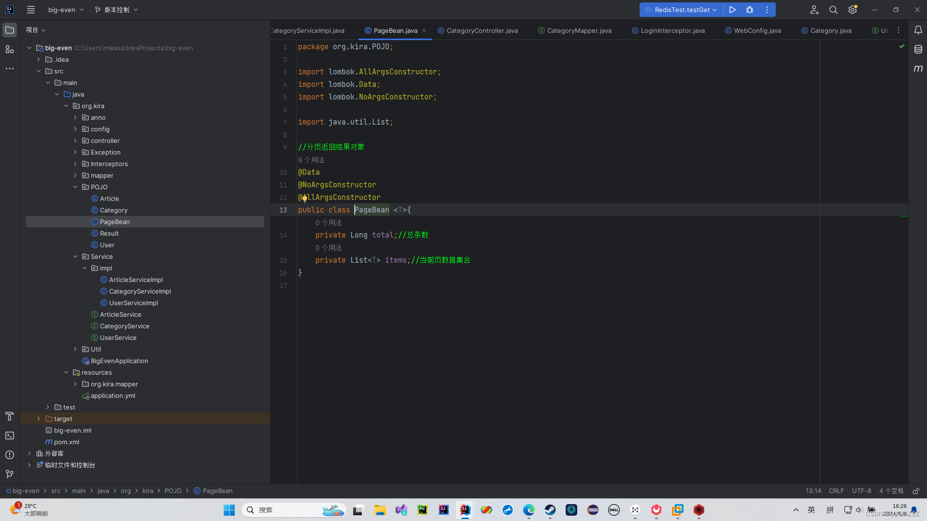Close the PageBean.java tab
Screen dimensions: 927x521
pyautogui.click(x=424, y=30)
